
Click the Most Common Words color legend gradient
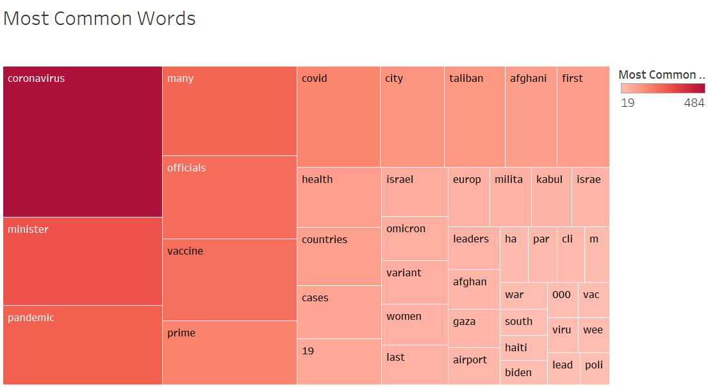click(663, 89)
